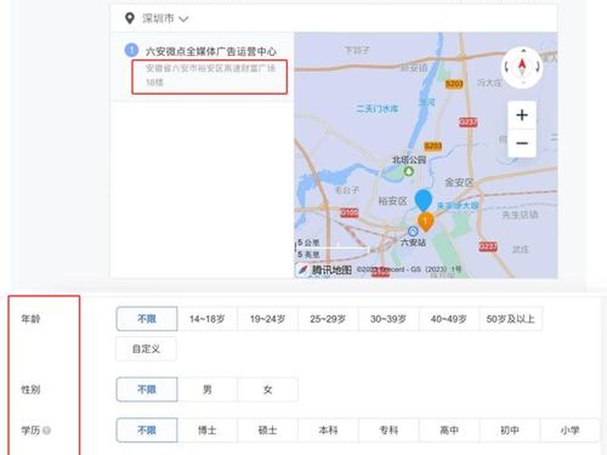Click the 六安站 station icon on the map

point(413,231)
